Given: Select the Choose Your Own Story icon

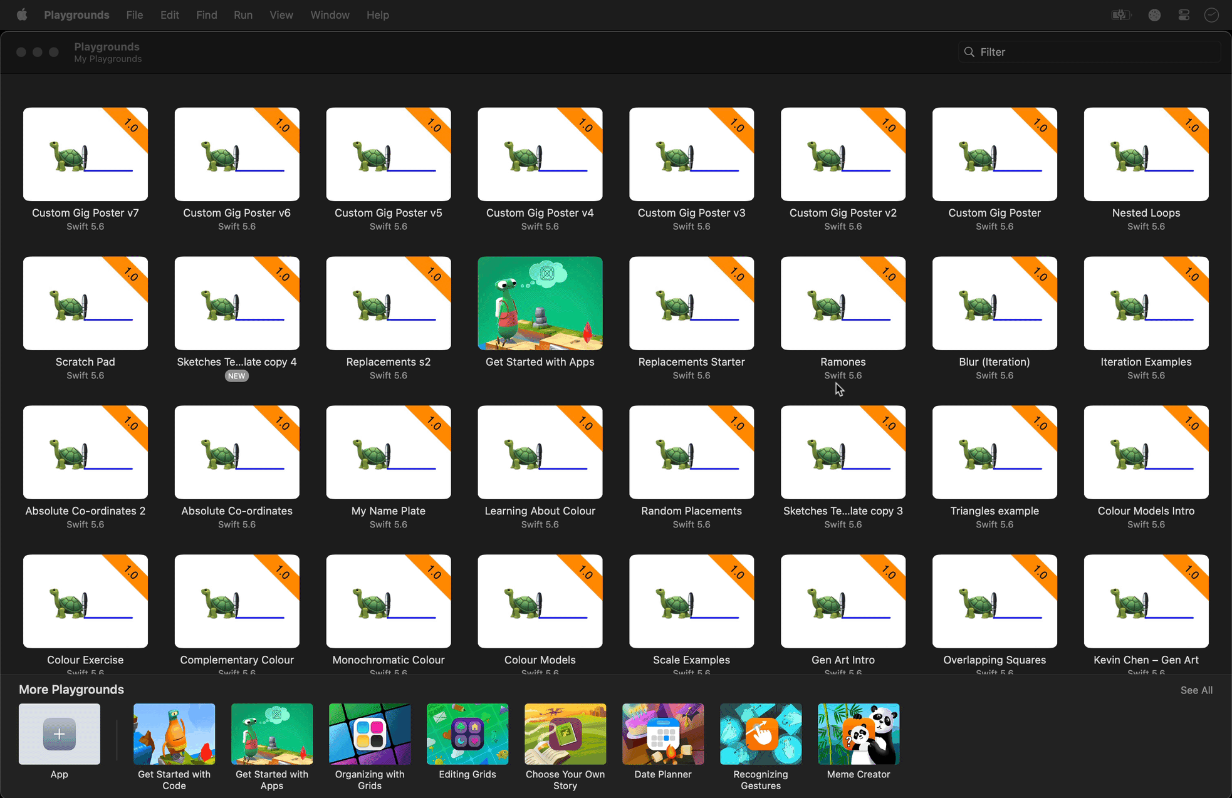Looking at the screenshot, I should point(565,734).
